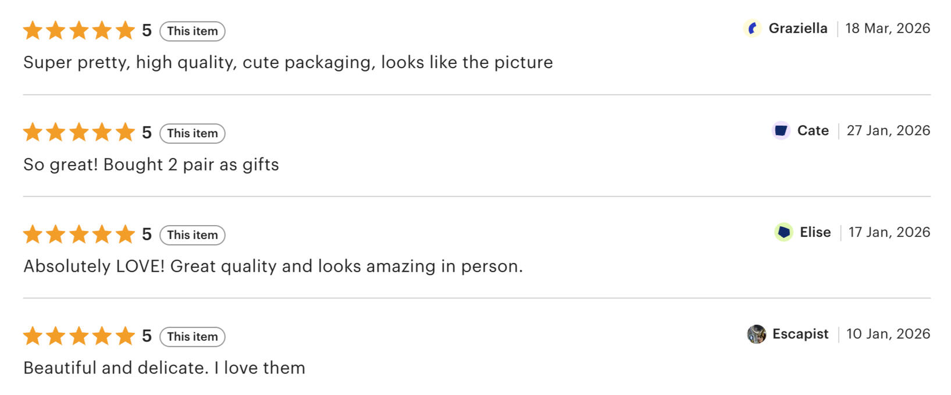This screenshot has width=951, height=395.
Task: Open Graziella's reviewer profile link
Action: 797,29
